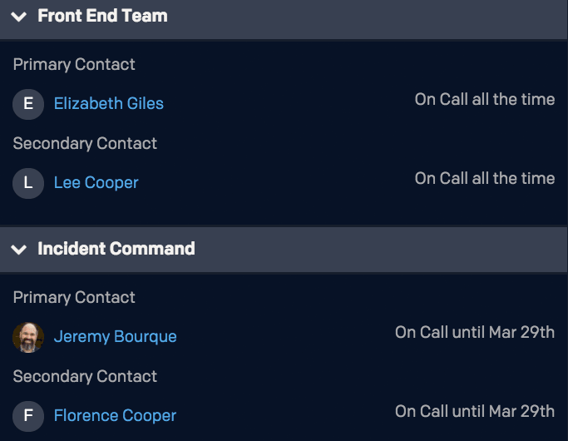Click Elizabeth Giles' On Call all the time status
Image resolution: width=568 pixels, height=441 pixels.
tap(484, 99)
